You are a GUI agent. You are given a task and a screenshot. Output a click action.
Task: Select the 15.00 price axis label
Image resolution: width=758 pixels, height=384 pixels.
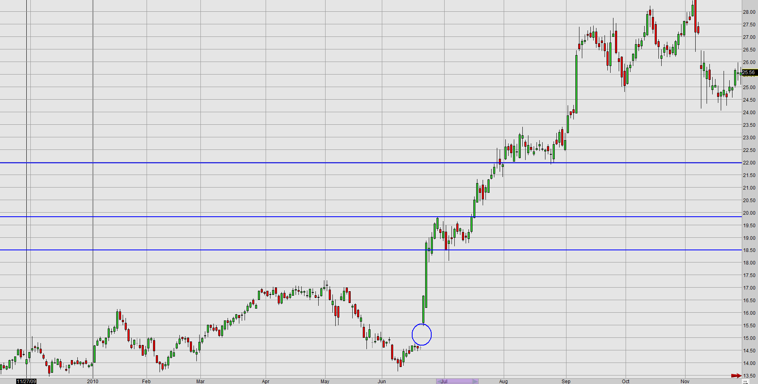click(749, 338)
